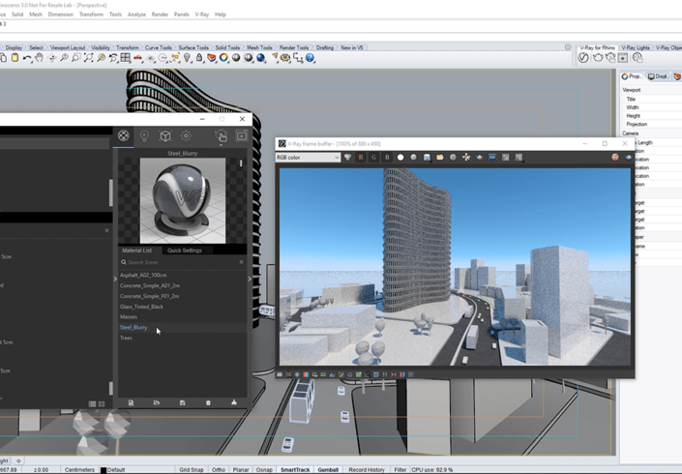
Task: Open the Geometry cube tab in asset editor
Action: coord(165,136)
